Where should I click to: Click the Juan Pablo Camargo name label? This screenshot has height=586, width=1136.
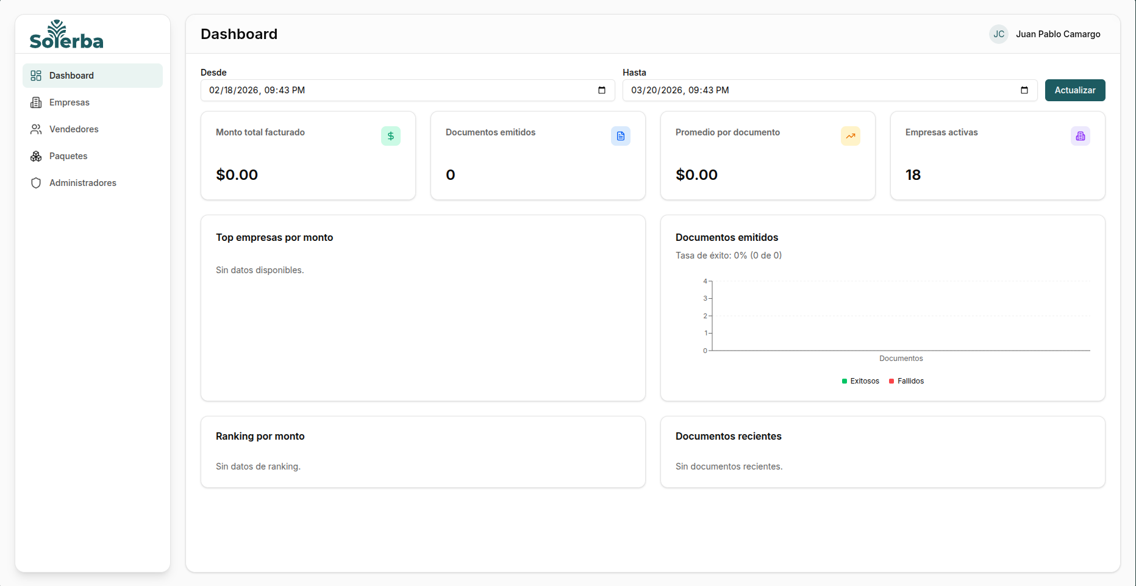1058,34
